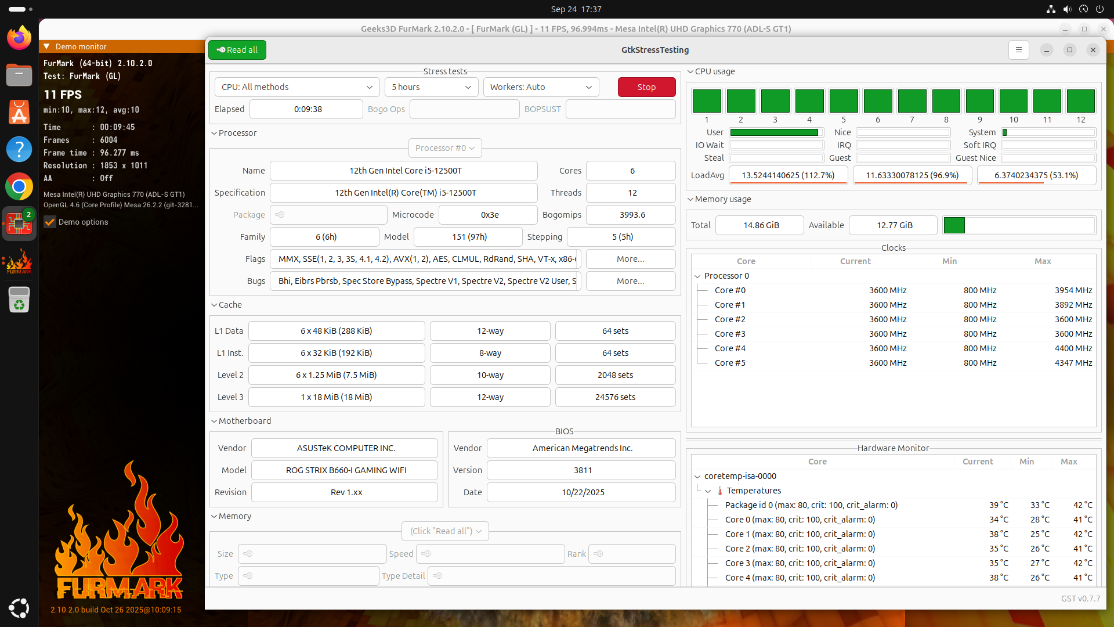The image size is (1114, 627).
Task: Collapse the coretemp-isa-0000 tree node
Action: pos(697,477)
